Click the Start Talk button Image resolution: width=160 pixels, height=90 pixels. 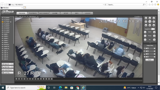[7, 67]
